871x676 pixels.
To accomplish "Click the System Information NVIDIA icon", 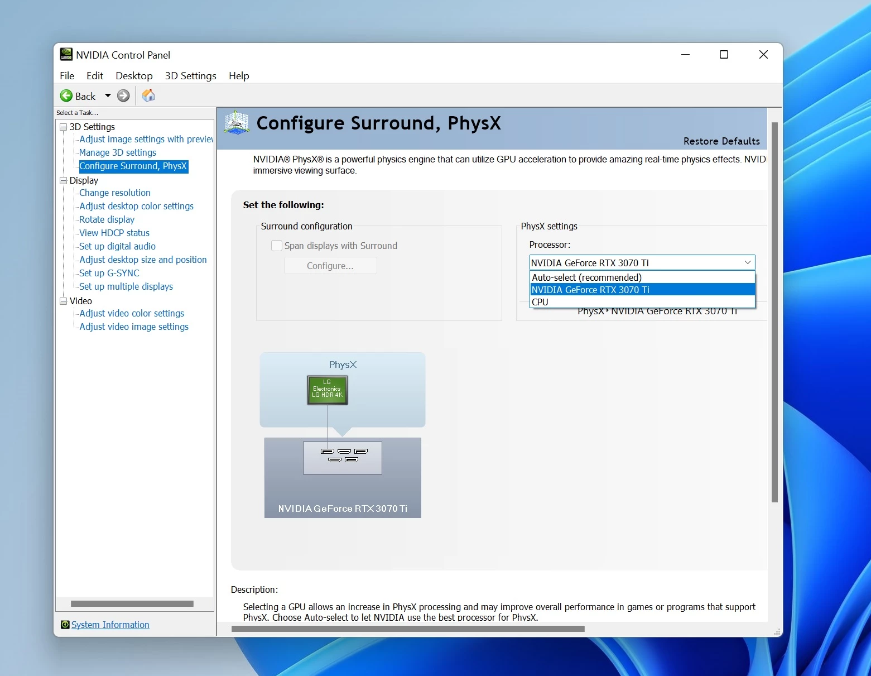I will (x=65, y=625).
